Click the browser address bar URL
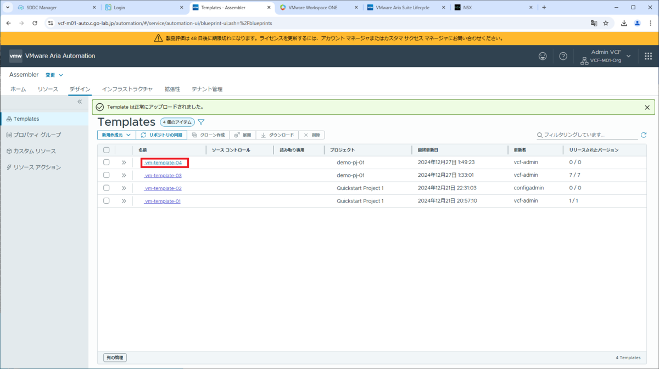Viewport: 659px width, 369px height. point(165,23)
